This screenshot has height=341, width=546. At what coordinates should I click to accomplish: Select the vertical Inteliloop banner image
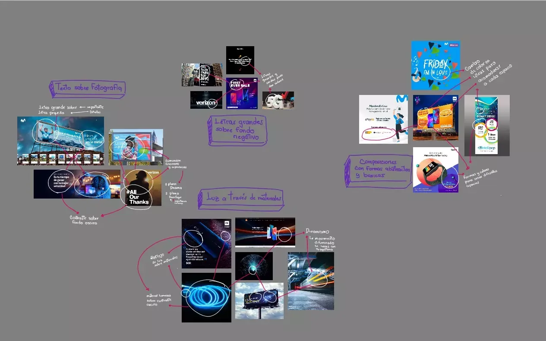487,125
